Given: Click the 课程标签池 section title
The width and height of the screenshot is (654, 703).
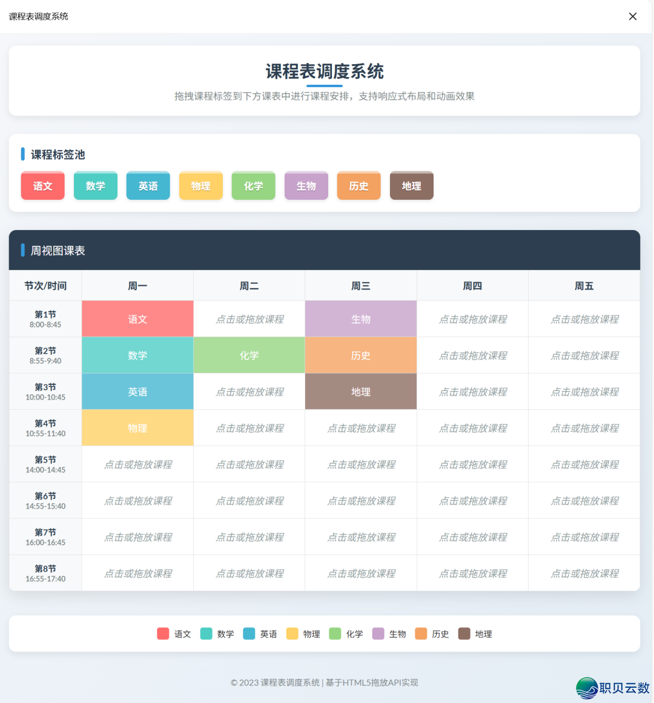Looking at the screenshot, I should tap(58, 154).
